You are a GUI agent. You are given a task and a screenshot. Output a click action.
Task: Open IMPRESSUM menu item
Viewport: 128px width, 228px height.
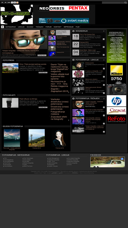click(x=69, y=27)
